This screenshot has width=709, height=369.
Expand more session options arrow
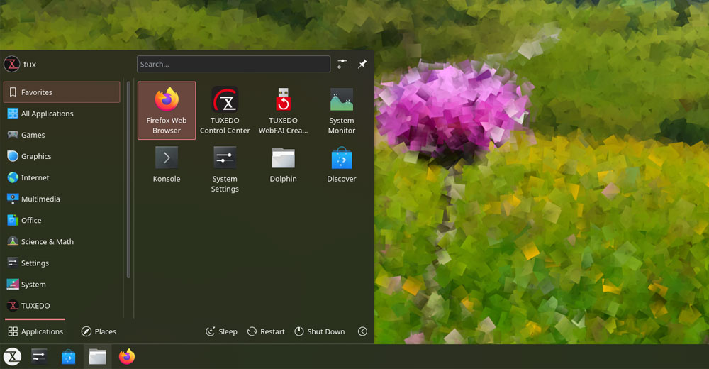pyautogui.click(x=362, y=331)
